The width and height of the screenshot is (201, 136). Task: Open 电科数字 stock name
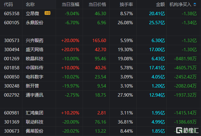pyautogui.click(x=35, y=77)
